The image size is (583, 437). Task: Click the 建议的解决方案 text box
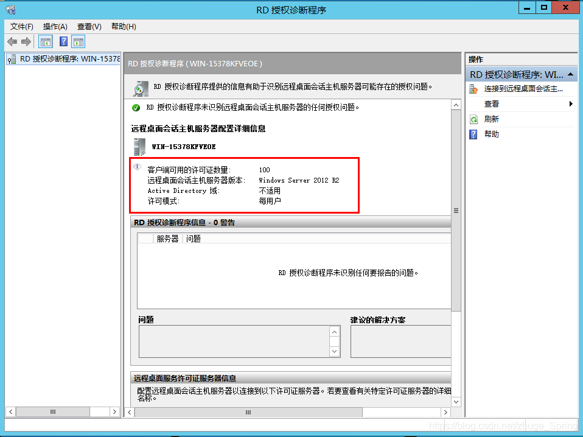(x=401, y=341)
